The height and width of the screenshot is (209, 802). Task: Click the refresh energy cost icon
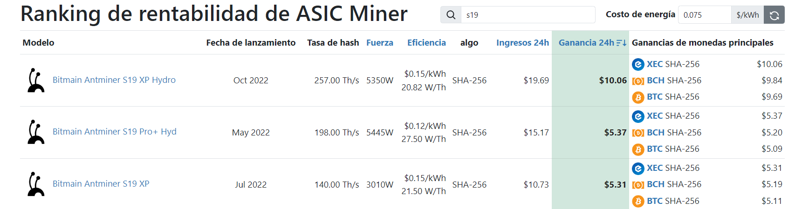(x=774, y=15)
